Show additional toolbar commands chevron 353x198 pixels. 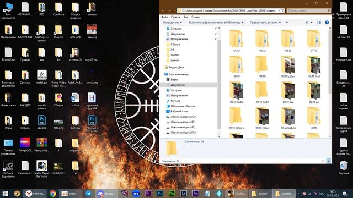tap(287, 23)
